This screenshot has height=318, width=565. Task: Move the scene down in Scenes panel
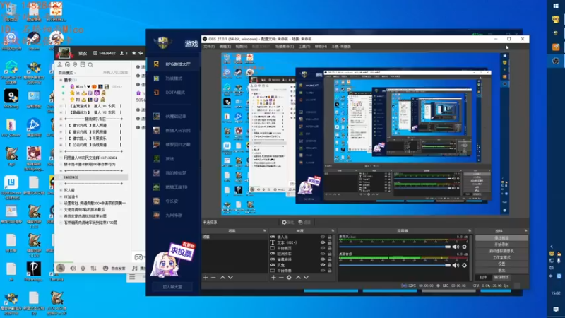coord(230,277)
